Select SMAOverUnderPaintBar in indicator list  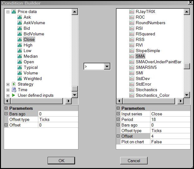(159, 62)
